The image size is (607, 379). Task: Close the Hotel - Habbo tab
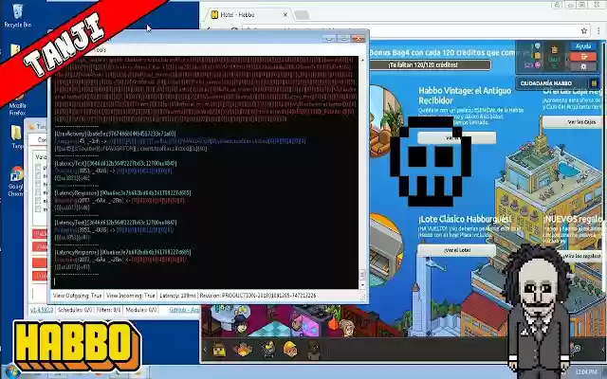point(285,15)
